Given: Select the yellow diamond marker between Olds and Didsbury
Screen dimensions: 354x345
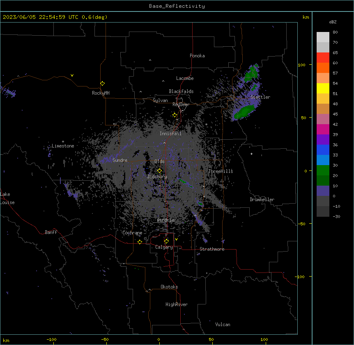Looking at the screenshot, I should pyautogui.click(x=160, y=171).
